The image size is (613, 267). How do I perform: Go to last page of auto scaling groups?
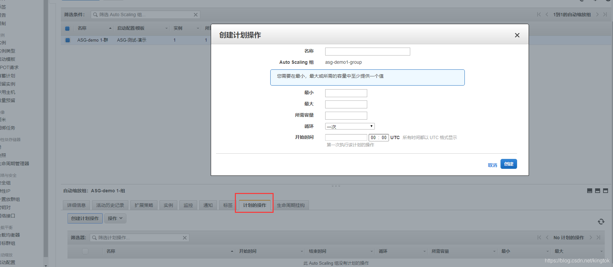click(x=605, y=14)
